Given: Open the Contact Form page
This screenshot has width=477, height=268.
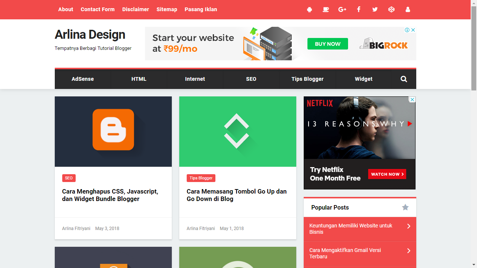Looking at the screenshot, I should click(98, 9).
